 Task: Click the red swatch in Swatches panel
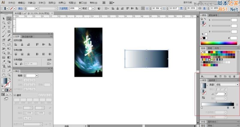point(212,52)
